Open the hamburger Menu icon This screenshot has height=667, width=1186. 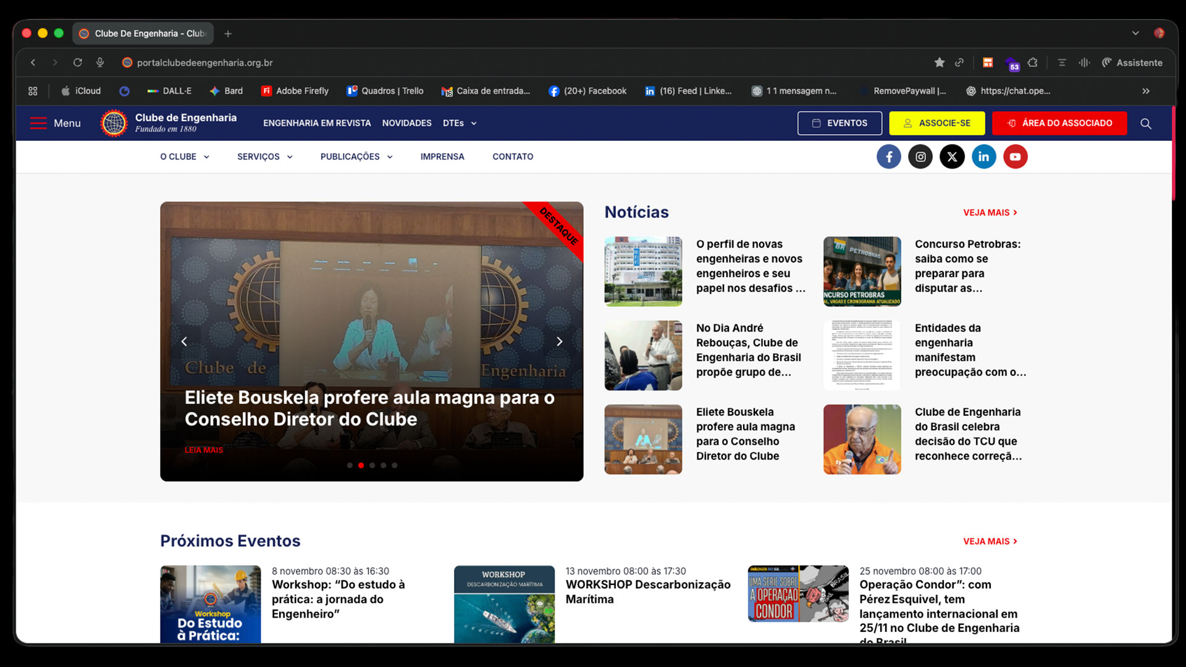click(x=38, y=123)
